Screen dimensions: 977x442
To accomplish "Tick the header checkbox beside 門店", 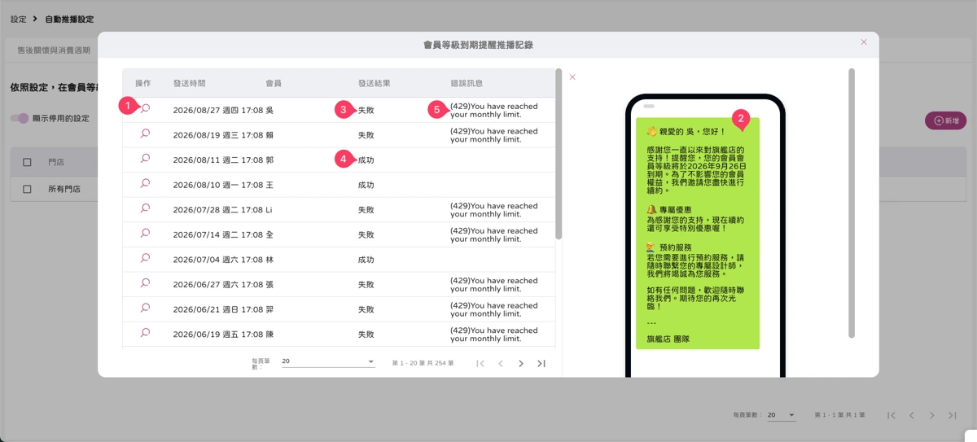I will (27, 163).
